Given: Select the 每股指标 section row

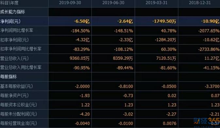Looking at the screenshot, I should [110, 77].
